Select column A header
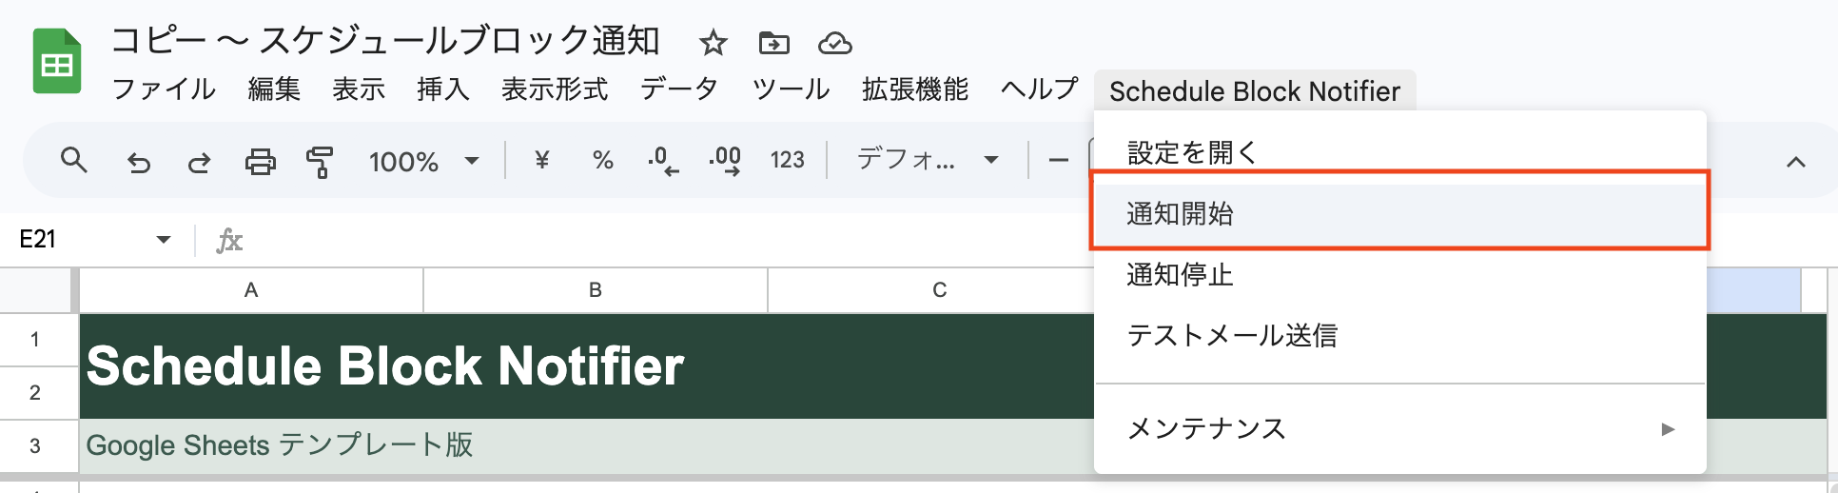This screenshot has width=1838, height=493. pyautogui.click(x=251, y=290)
